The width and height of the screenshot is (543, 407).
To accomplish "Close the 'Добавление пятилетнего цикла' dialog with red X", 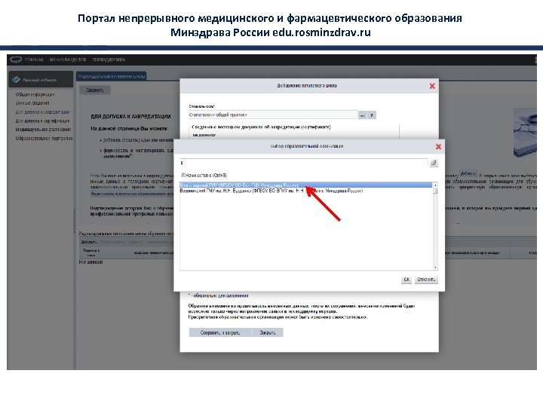I will [432, 86].
